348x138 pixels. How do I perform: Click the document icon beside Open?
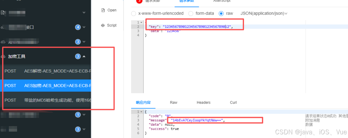pos(103,10)
